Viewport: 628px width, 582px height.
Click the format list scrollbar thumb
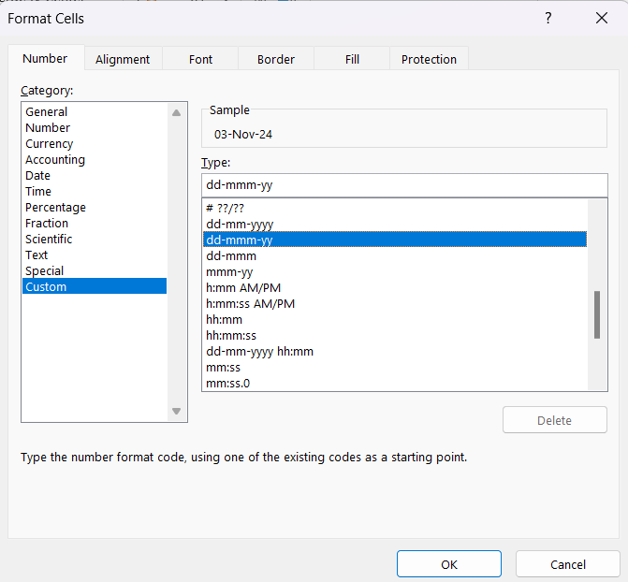point(597,314)
